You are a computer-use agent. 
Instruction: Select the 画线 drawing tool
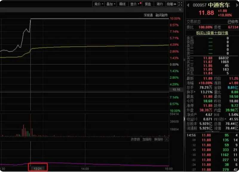point(122,4)
